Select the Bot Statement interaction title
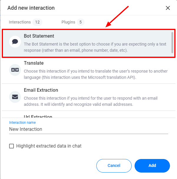This screenshot has width=177, height=179. pos(39,36)
